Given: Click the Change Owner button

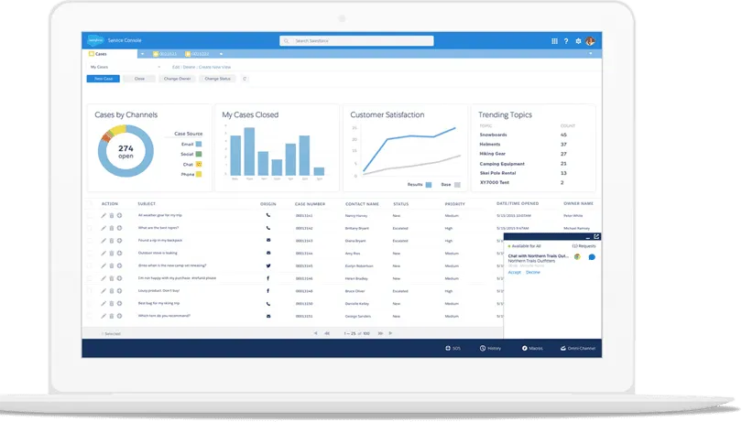Looking at the screenshot, I should click(178, 79).
